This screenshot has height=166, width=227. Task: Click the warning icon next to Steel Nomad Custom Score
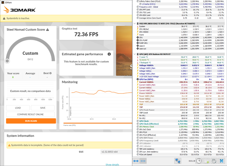[47, 29]
